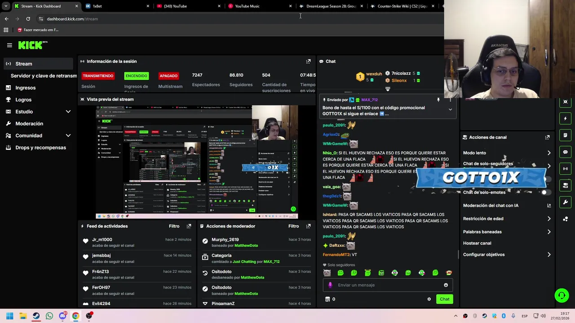This screenshot has width=575, height=323.
Task: Open Moderación del chat con IA external link
Action: (549, 205)
